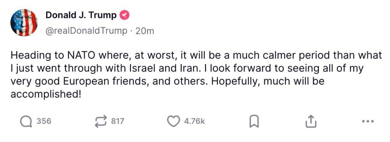ReTruth the post using the arrows icon
The image size is (390, 142).
[101, 121]
